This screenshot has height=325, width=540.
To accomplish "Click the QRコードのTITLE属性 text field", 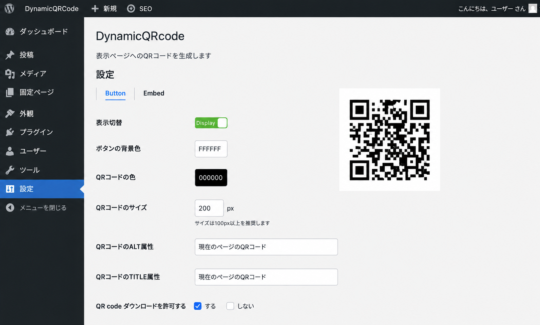I will 266,277.
